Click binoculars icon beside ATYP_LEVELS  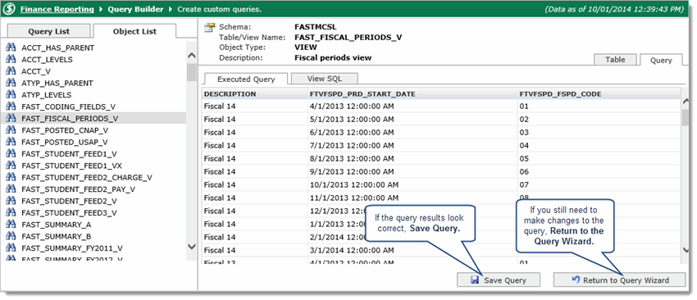click(x=11, y=94)
